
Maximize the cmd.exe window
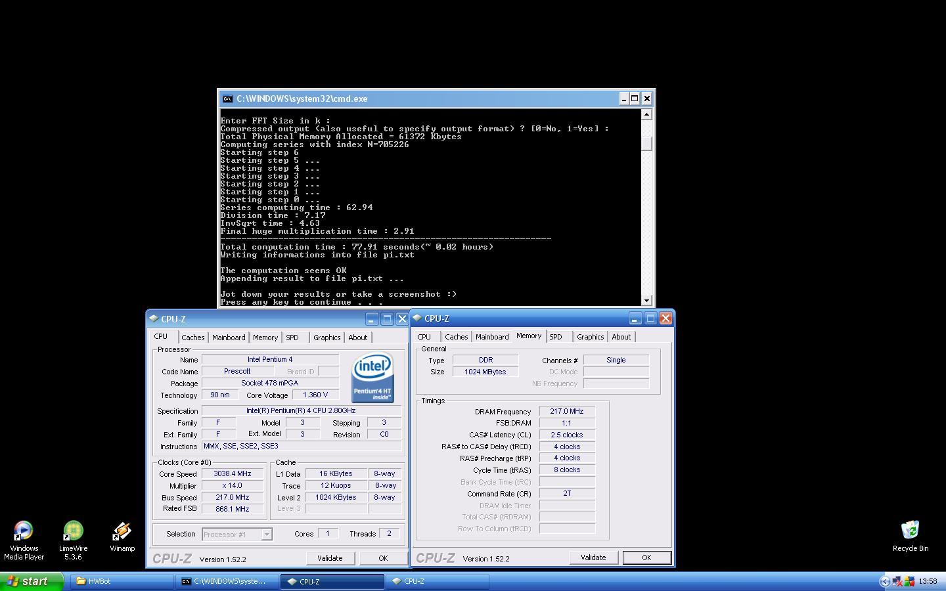(x=635, y=98)
